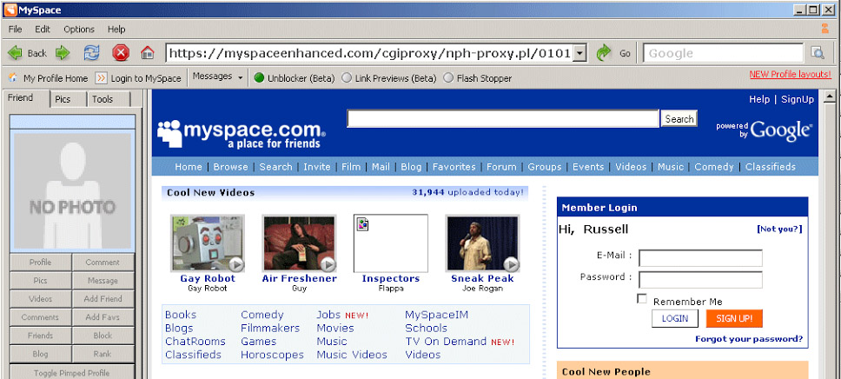Select the Friend tab
This screenshot has height=379, width=841.
coord(20,97)
